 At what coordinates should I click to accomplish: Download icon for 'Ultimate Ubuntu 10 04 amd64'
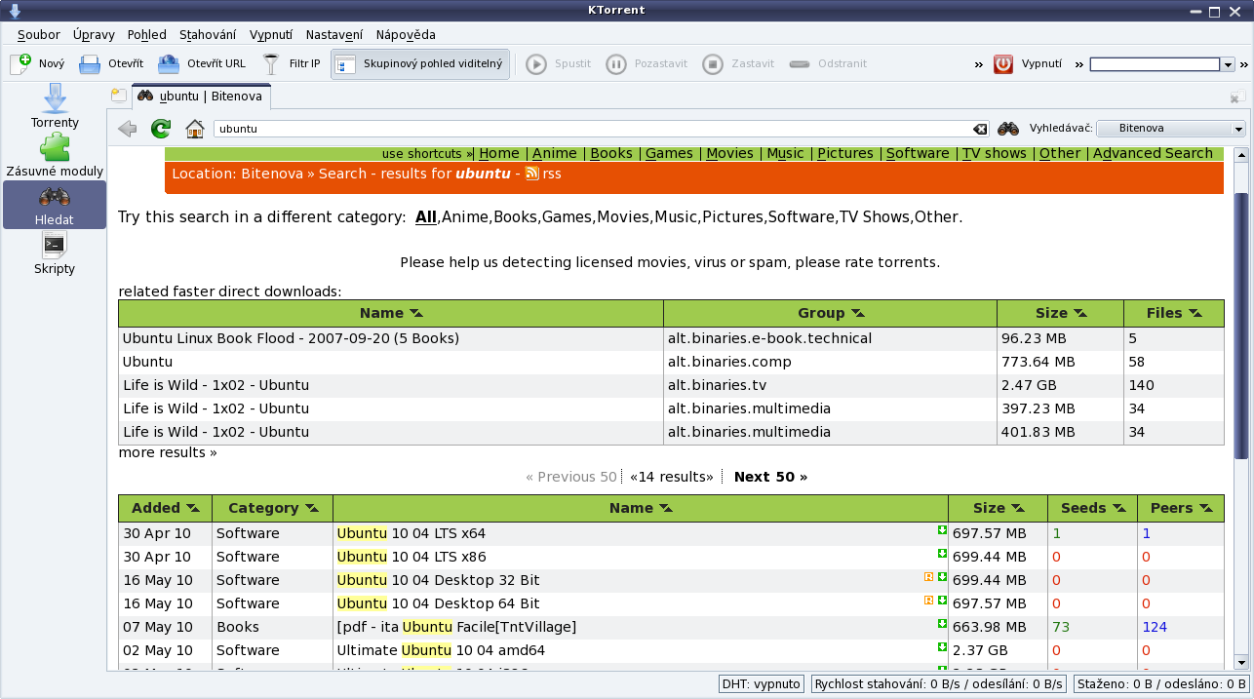tap(942, 647)
